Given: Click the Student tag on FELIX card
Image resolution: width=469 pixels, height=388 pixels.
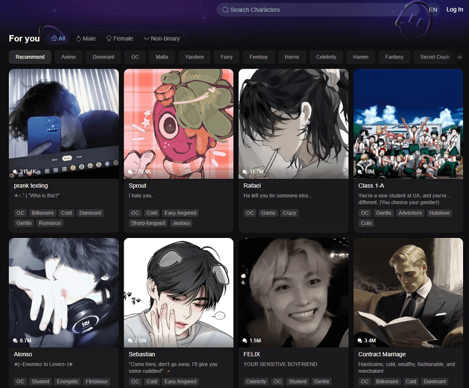Looking at the screenshot, I should [x=298, y=382].
